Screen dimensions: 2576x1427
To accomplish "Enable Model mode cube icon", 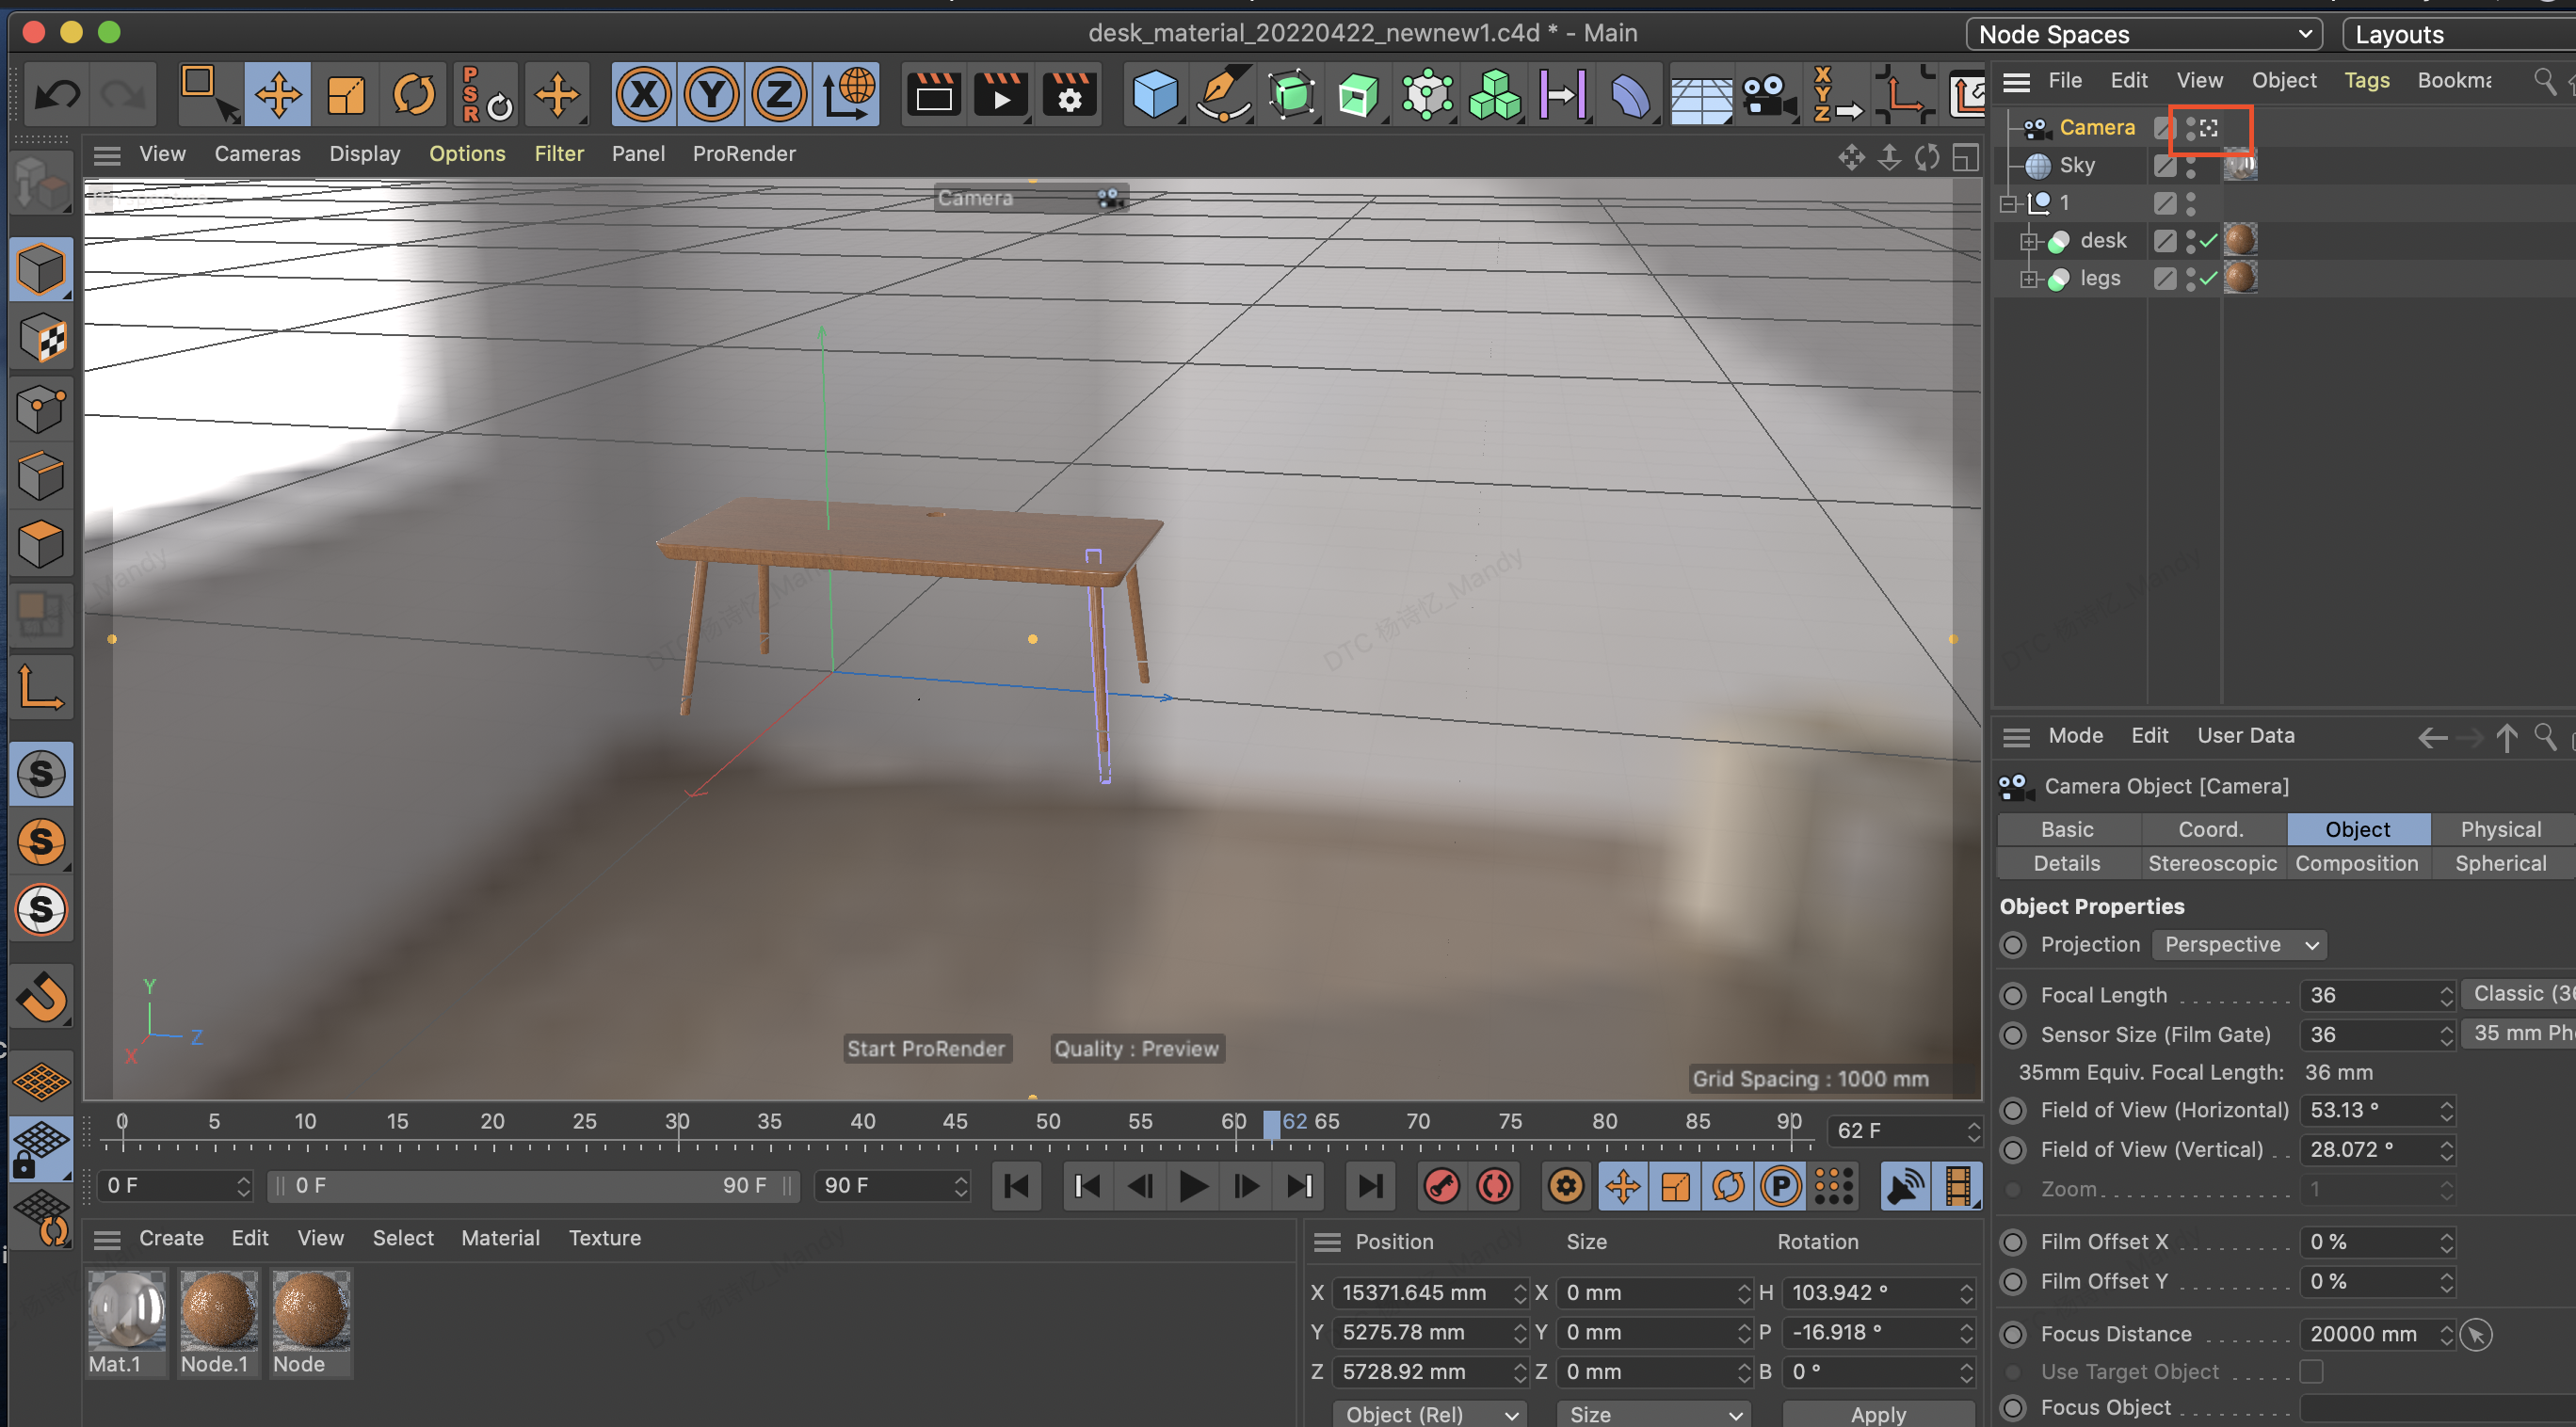I will pos(41,269).
